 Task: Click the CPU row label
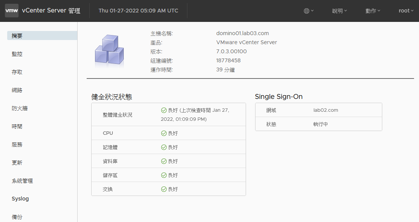tap(108, 133)
